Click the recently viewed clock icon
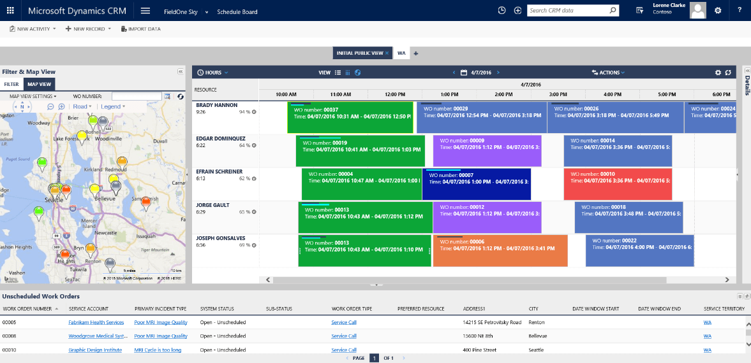This screenshot has height=363, width=751. pos(502,11)
